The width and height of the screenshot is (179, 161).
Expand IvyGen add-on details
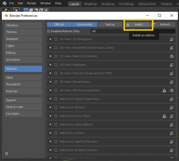[x=50, y=133]
